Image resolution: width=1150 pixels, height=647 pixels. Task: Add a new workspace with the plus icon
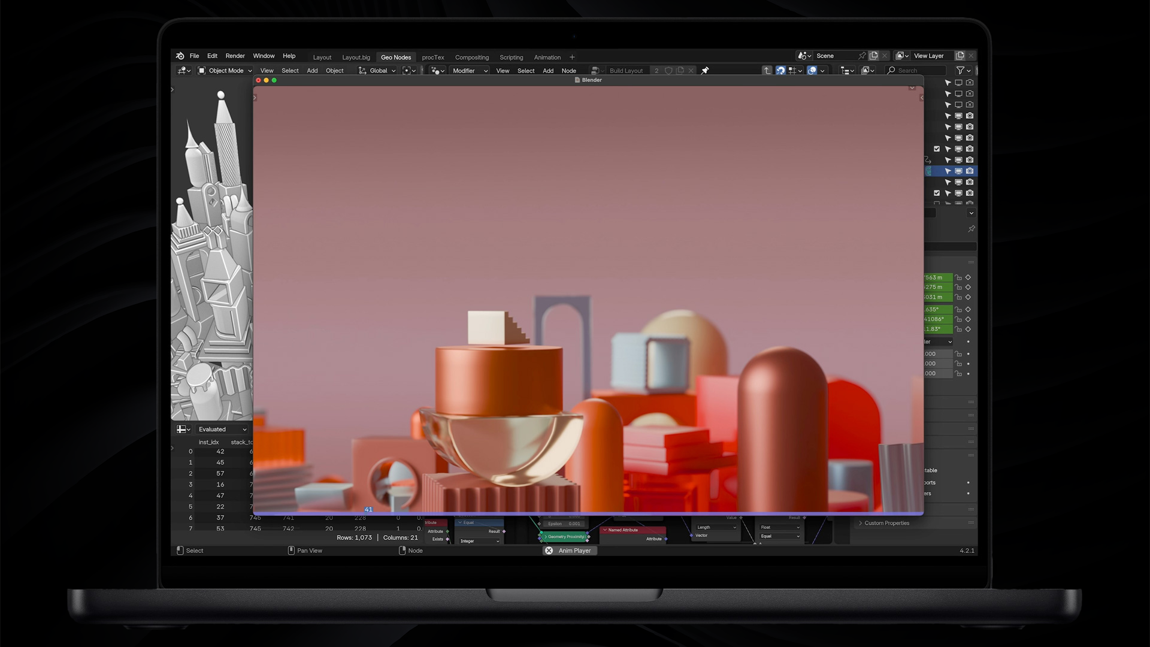pos(572,58)
